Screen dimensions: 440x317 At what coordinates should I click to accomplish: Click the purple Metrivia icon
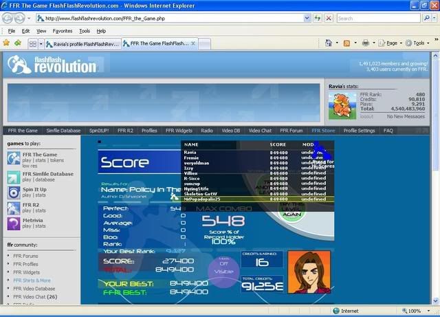point(13,223)
